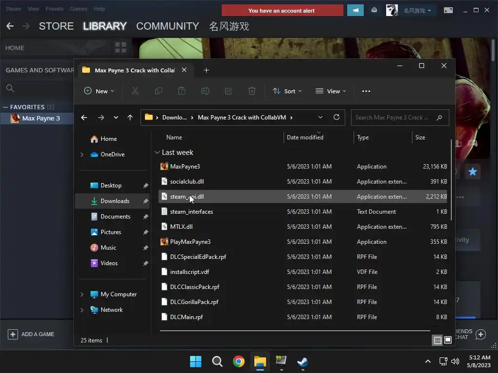This screenshot has width=498, height=373.
Task: Open the See more (three dots) menu
Action: pyautogui.click(x=366, y=91)
